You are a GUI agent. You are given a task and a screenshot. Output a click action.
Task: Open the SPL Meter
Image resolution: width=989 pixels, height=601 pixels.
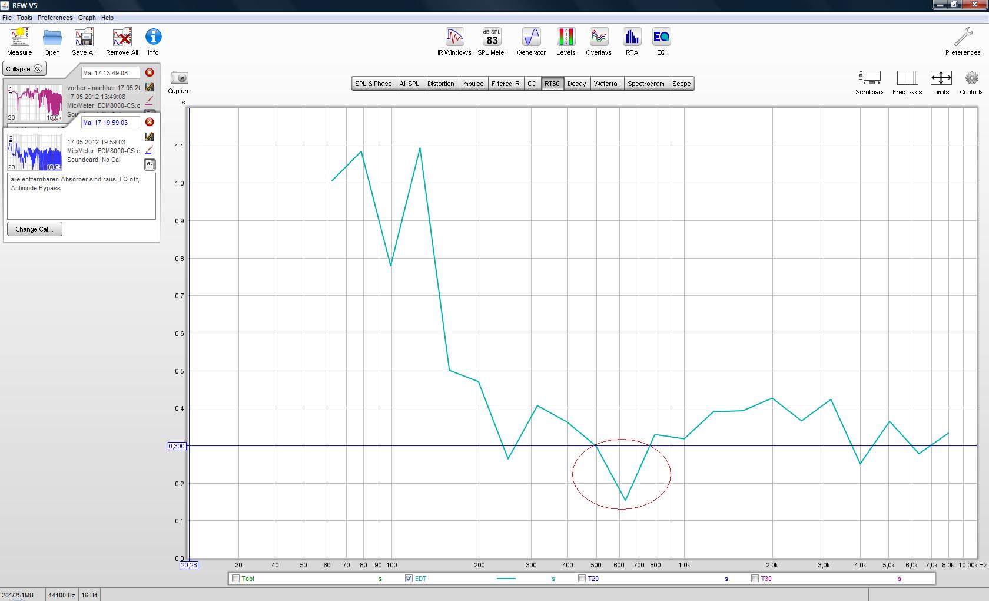click(492, 42)
